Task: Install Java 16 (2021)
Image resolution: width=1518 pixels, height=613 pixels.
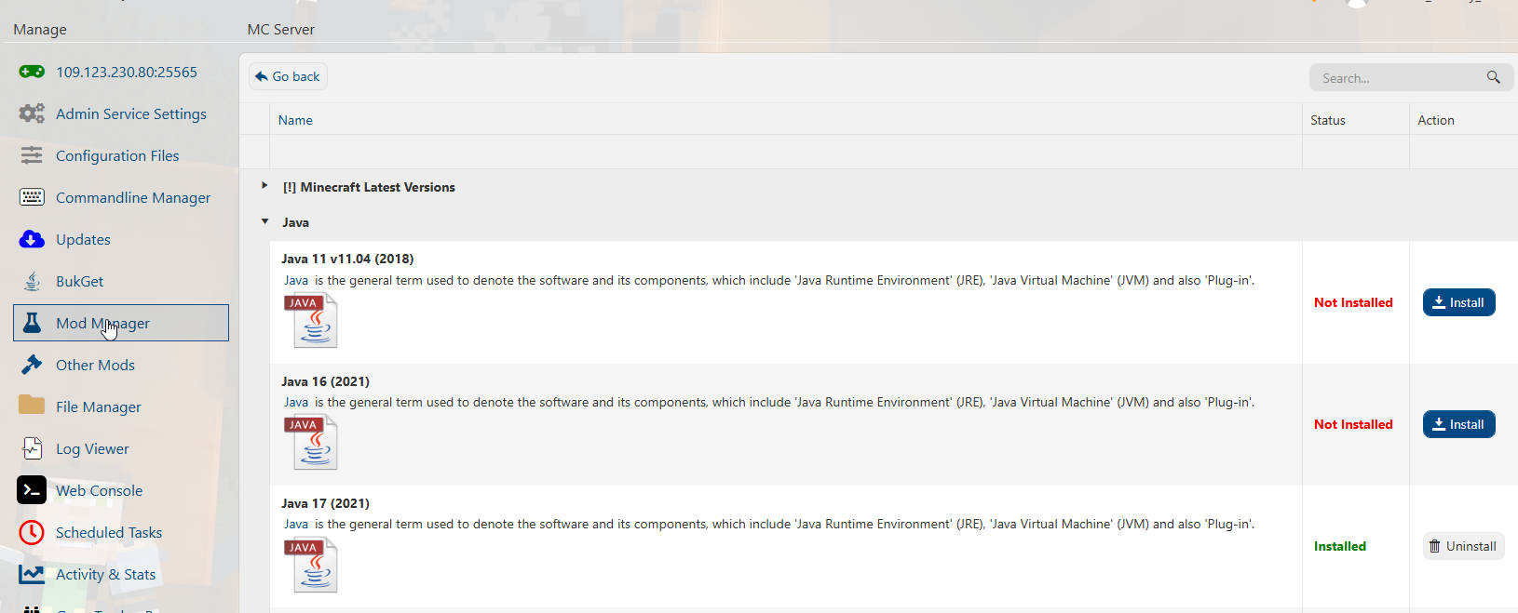Action: (1458, 424)
